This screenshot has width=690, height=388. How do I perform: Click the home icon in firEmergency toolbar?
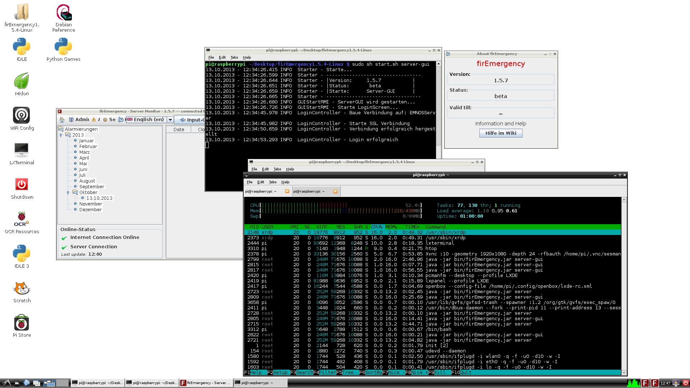pyautogui.click(x=62, y=120)
